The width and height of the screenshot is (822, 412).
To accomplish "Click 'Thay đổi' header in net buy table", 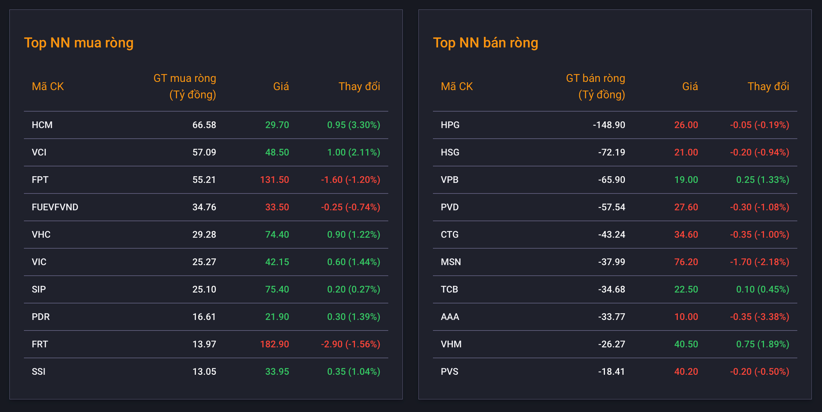I will click(x=359, y=86).
